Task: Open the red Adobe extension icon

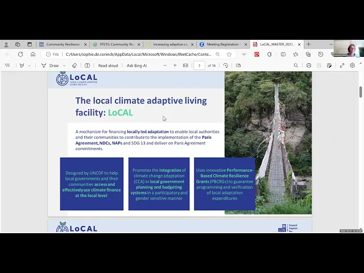Action: [x=257, y=55]
